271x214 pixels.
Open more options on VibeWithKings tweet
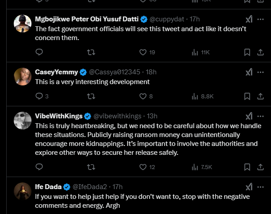pyautogui.click(x=261, y=116)
